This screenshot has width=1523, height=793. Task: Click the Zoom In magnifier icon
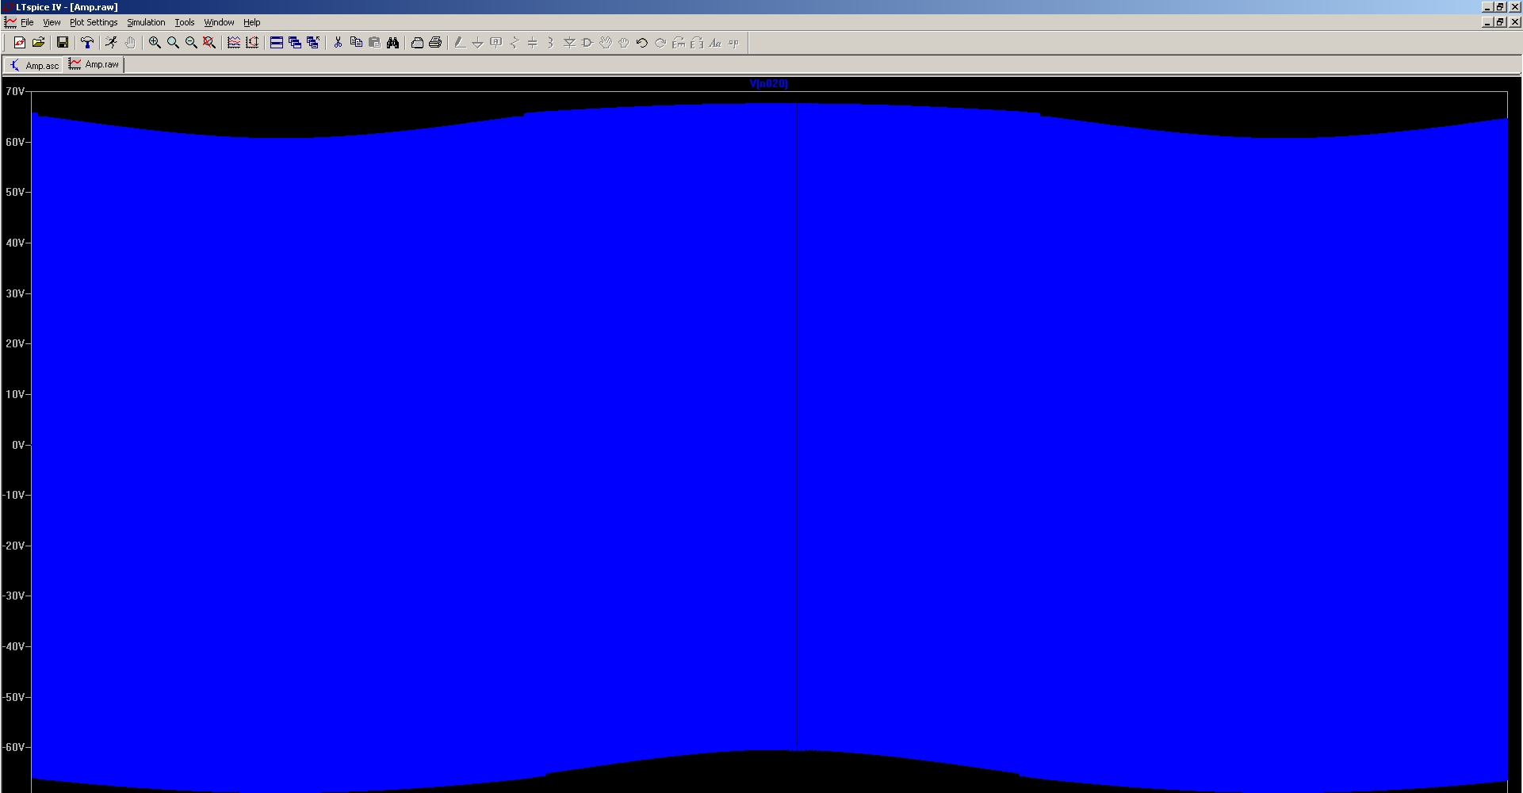[x=155, y=43]
